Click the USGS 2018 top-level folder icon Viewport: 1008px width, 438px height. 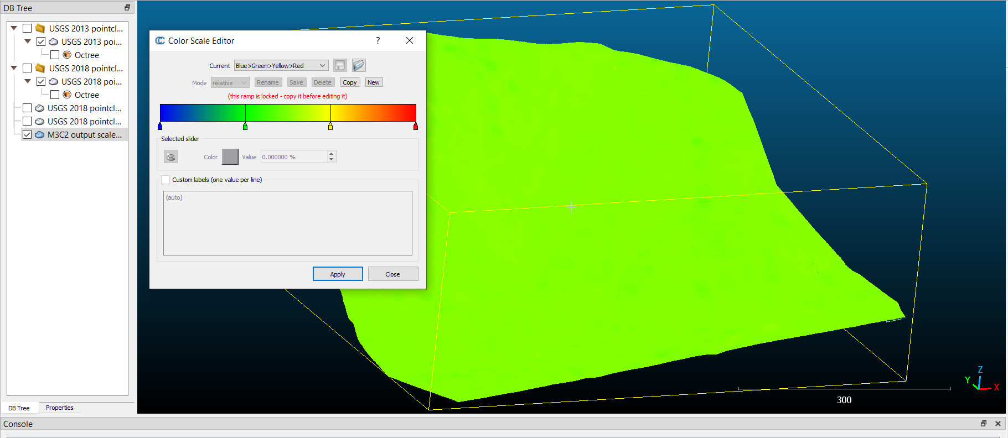[x=40, y=69]
